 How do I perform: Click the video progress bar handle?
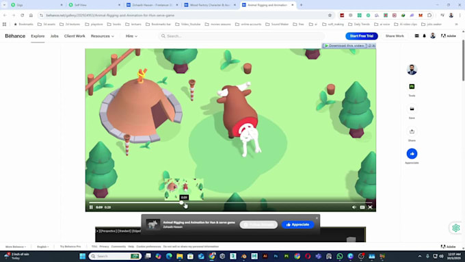(181, 202)
